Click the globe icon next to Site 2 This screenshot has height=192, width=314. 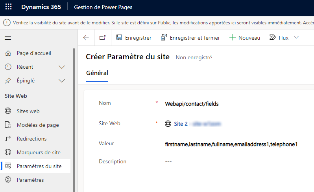[x=168, y=124]
